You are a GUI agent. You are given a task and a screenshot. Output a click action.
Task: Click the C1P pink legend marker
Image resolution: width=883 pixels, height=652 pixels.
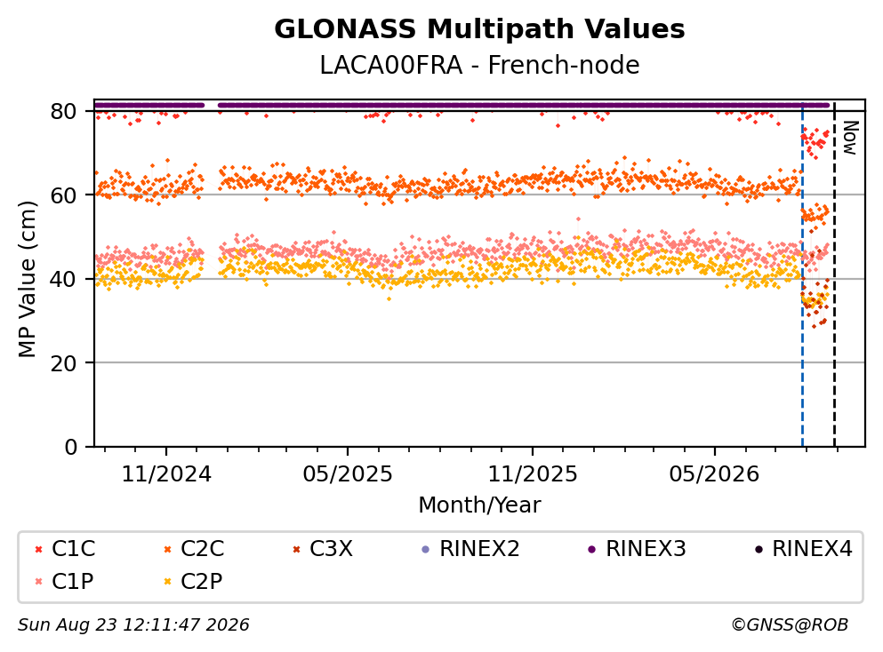[38, 582]
